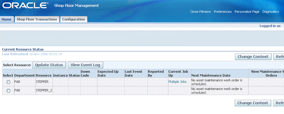Select the radio button for STEPPER_2 resource

(x=8, y=91)
